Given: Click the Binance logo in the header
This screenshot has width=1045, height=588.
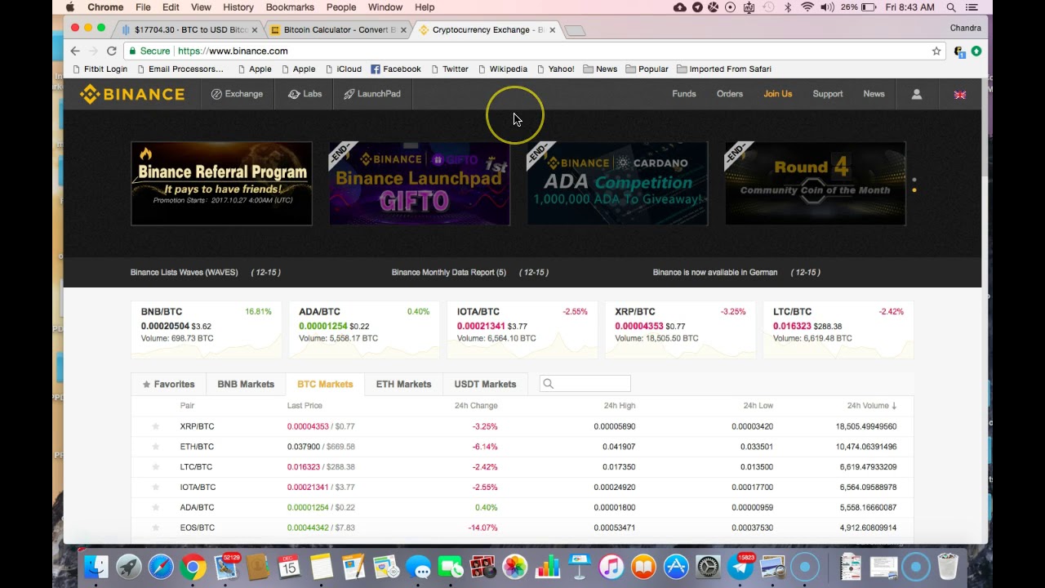Looking at the screenshot, I should click(132, 94).
